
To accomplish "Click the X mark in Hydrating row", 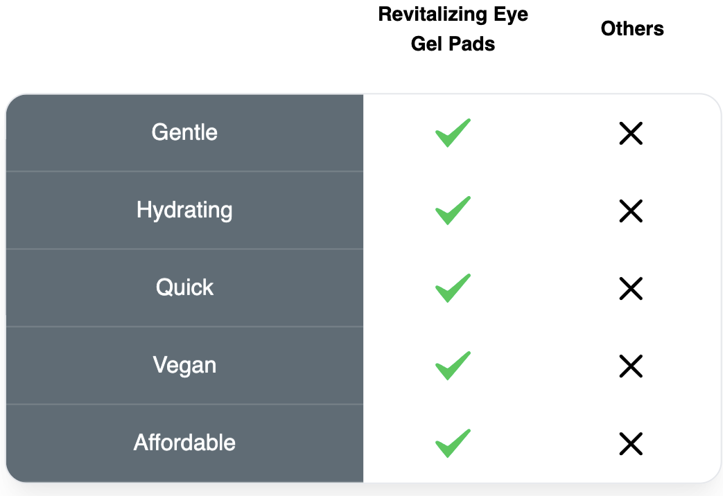I will click(x=631, y=211).
